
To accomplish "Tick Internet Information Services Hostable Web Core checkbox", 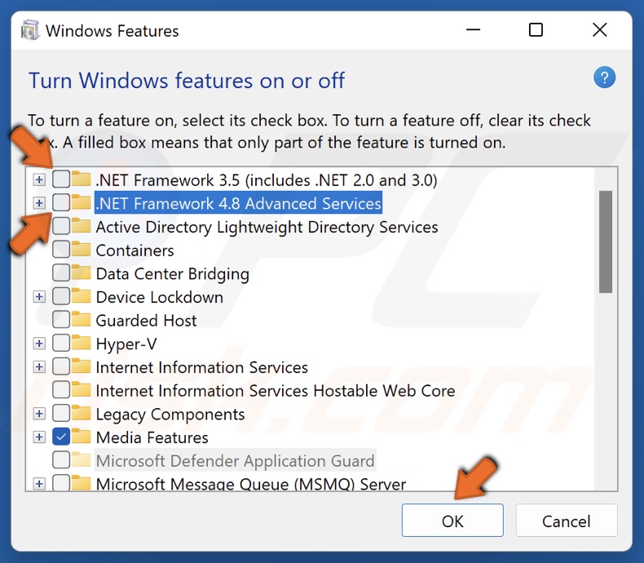I will point(61,390).
